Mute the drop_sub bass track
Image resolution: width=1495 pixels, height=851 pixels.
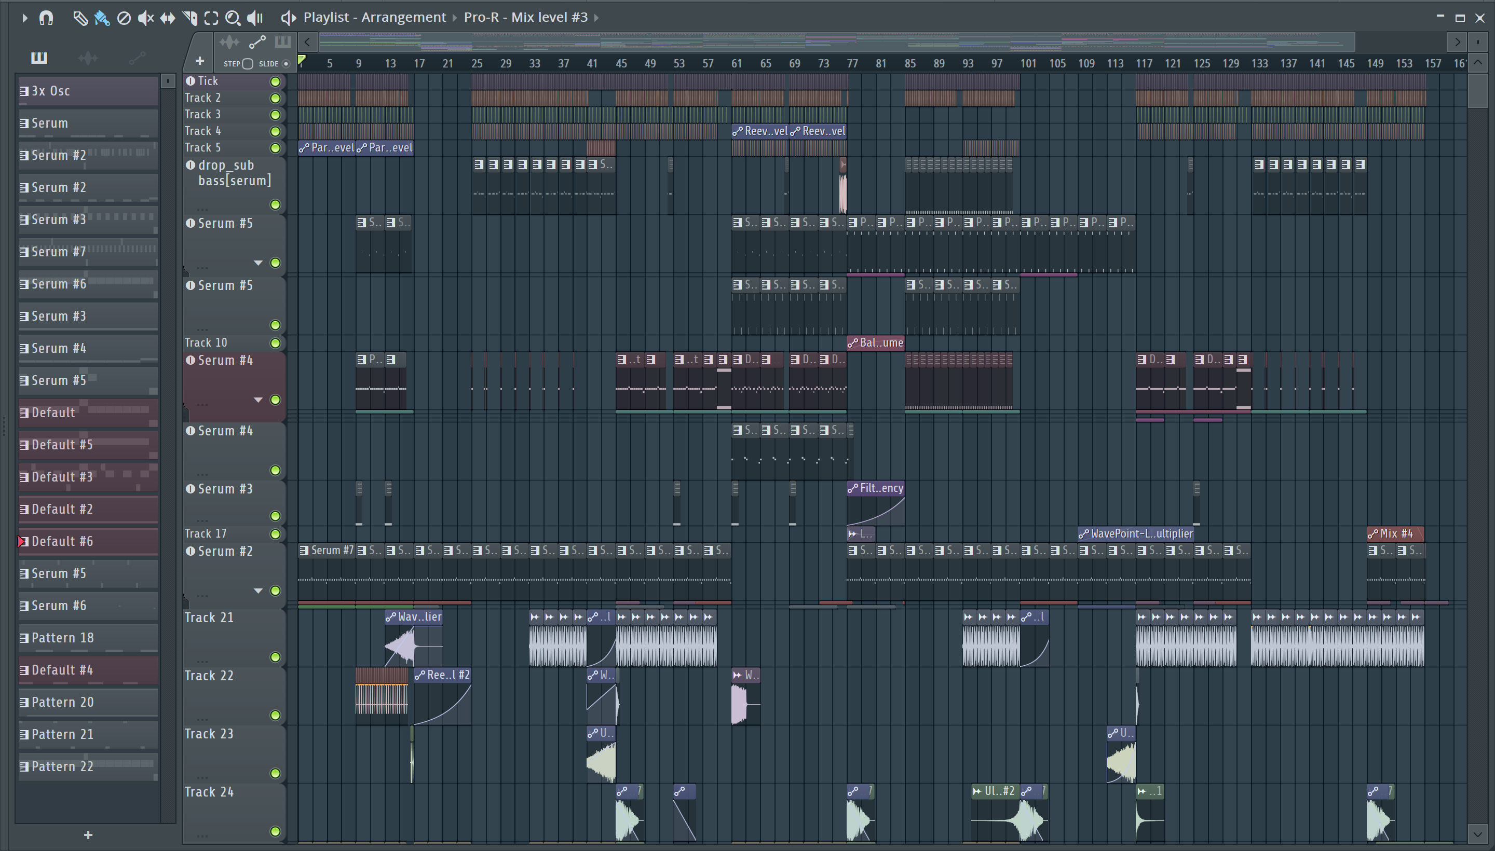point(275,204)
